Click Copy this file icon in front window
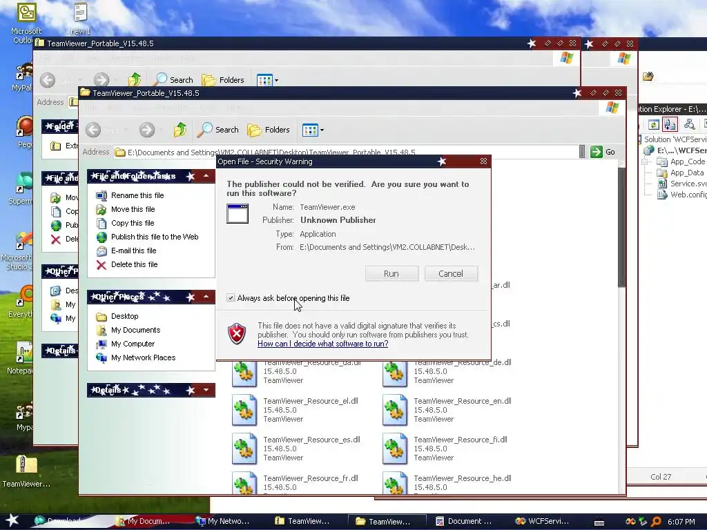 101,223
